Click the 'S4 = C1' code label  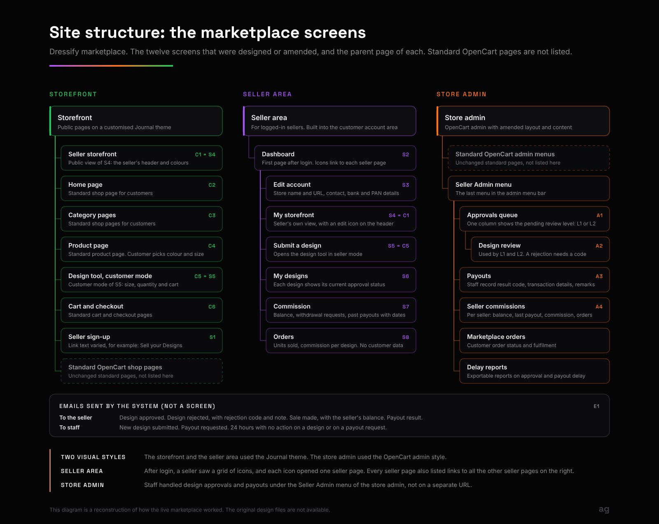399,216
